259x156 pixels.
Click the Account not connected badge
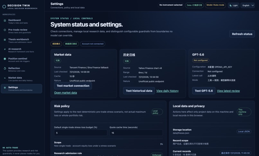point(93,44)
